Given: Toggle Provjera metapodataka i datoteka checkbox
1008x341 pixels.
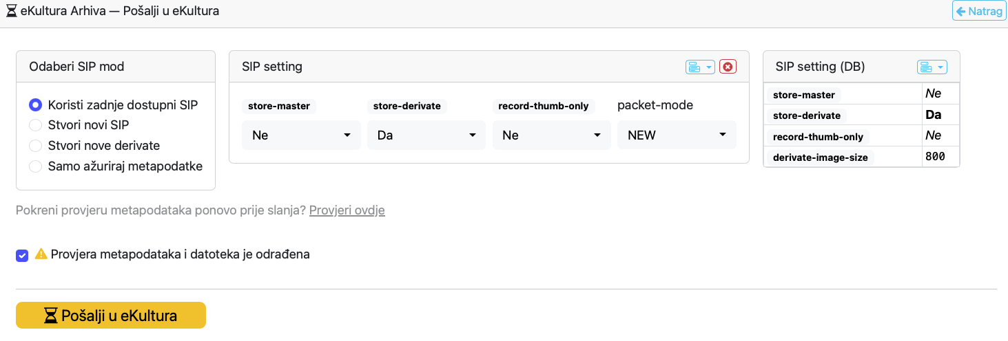Looking at the screenshot, I should click(x=22, y=255).
